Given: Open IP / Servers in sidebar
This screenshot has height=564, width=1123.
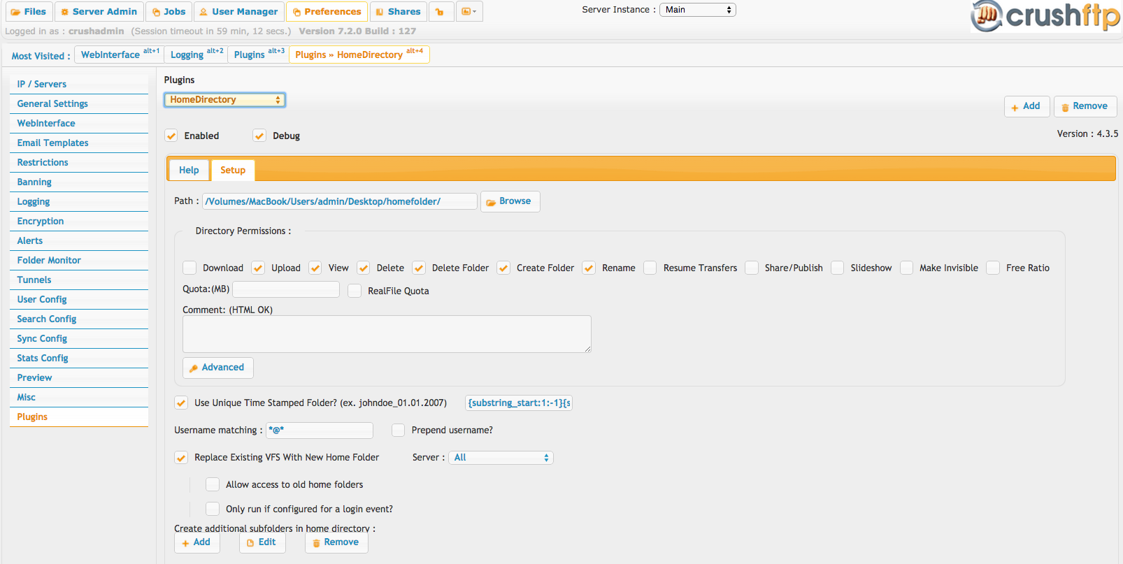Looking at the screenshot, I should 79,84.
